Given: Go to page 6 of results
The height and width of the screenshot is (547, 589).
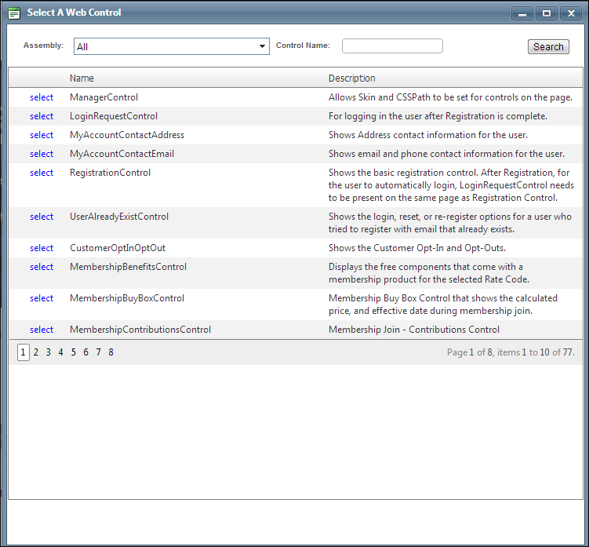Looking at the screenshot, I should coord(85,352).
